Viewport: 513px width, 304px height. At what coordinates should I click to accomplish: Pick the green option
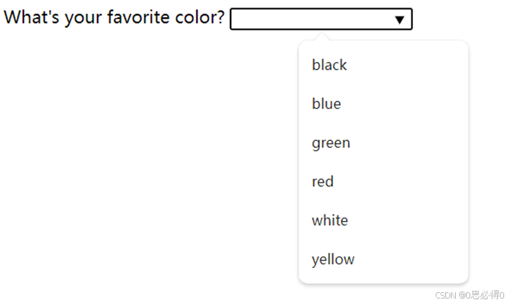[x=331, y=143]
